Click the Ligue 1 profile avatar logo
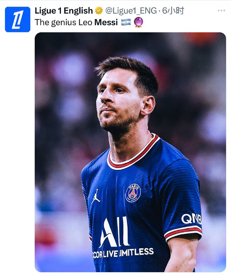This screenshot has height=276, width=231. pos(17,19)
